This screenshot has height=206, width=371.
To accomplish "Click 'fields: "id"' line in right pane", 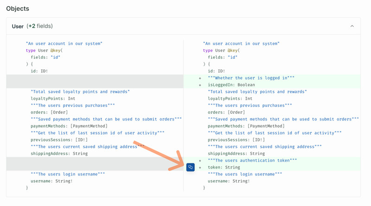I will point(223,57).
